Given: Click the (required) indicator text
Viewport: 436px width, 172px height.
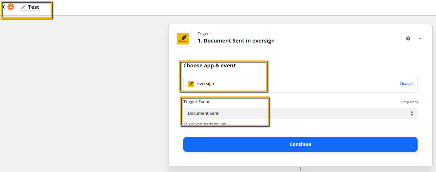Looking at the screenshot, I should tap(409, 102).
